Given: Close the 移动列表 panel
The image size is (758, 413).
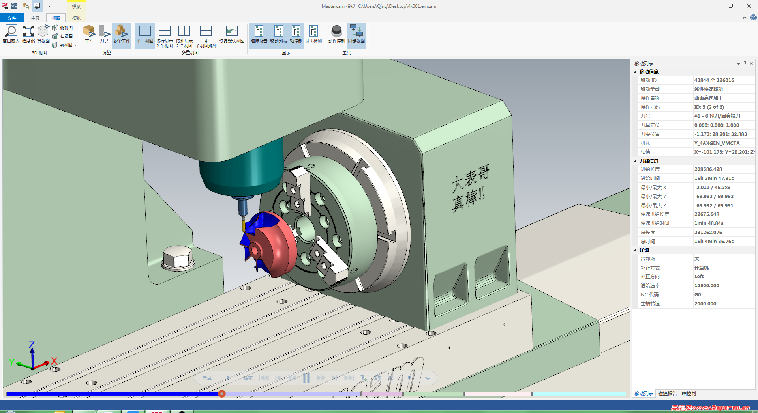Looking at the screenshot, I should 751,63.
